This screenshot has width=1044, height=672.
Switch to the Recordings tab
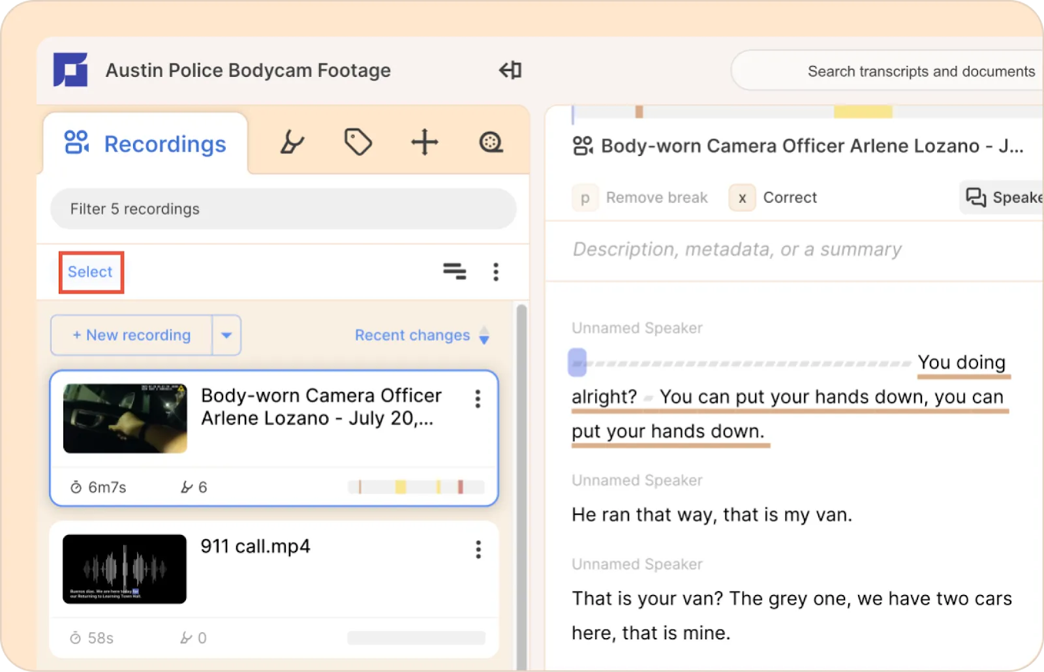[146, 144]
